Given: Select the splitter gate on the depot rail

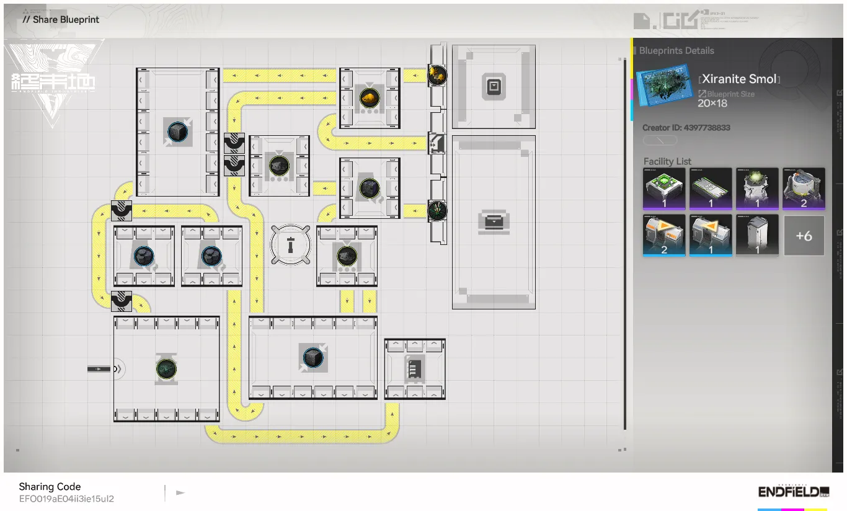Looking at the screenshot, I should (438, 143).
